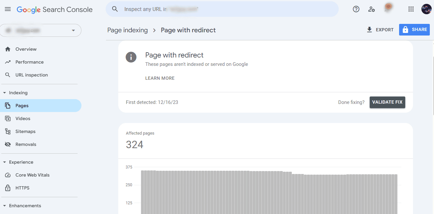Click the search magnifier icon
Image resolution: width=434 pixels, height=214 pixels.
115,9
